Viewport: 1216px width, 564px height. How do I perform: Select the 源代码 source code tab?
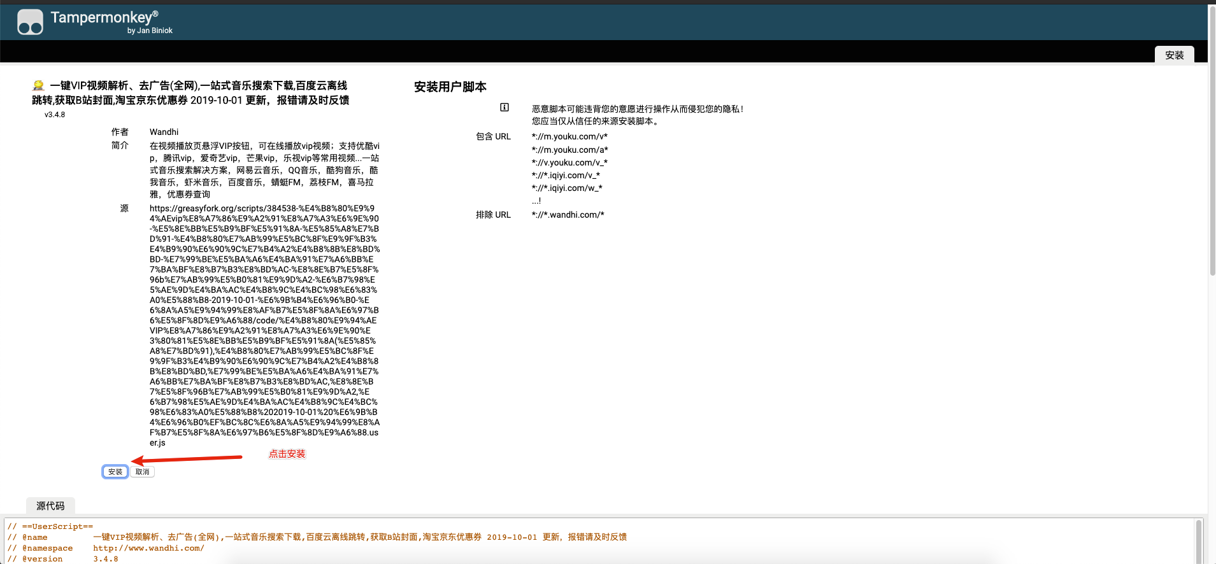point(50,505)
